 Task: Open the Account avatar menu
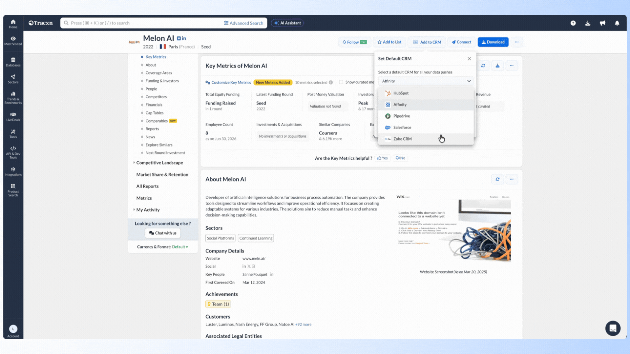tap(13, 331)
